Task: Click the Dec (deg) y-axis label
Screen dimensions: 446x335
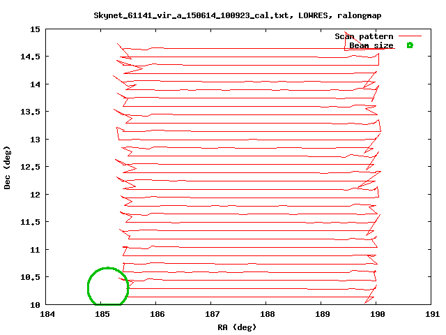Action: 7,167
